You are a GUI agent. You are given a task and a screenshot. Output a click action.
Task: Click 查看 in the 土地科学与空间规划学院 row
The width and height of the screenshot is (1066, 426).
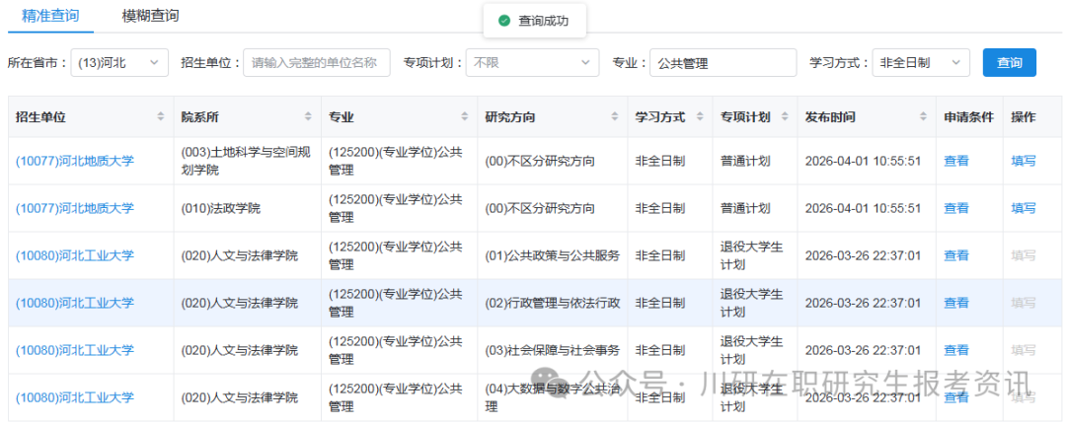(x=955, y=161)
